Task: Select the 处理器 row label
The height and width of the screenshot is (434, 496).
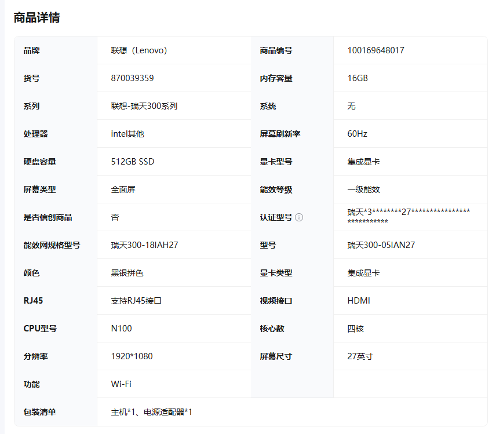Action: pyautogui.click(x=35, y=134)
